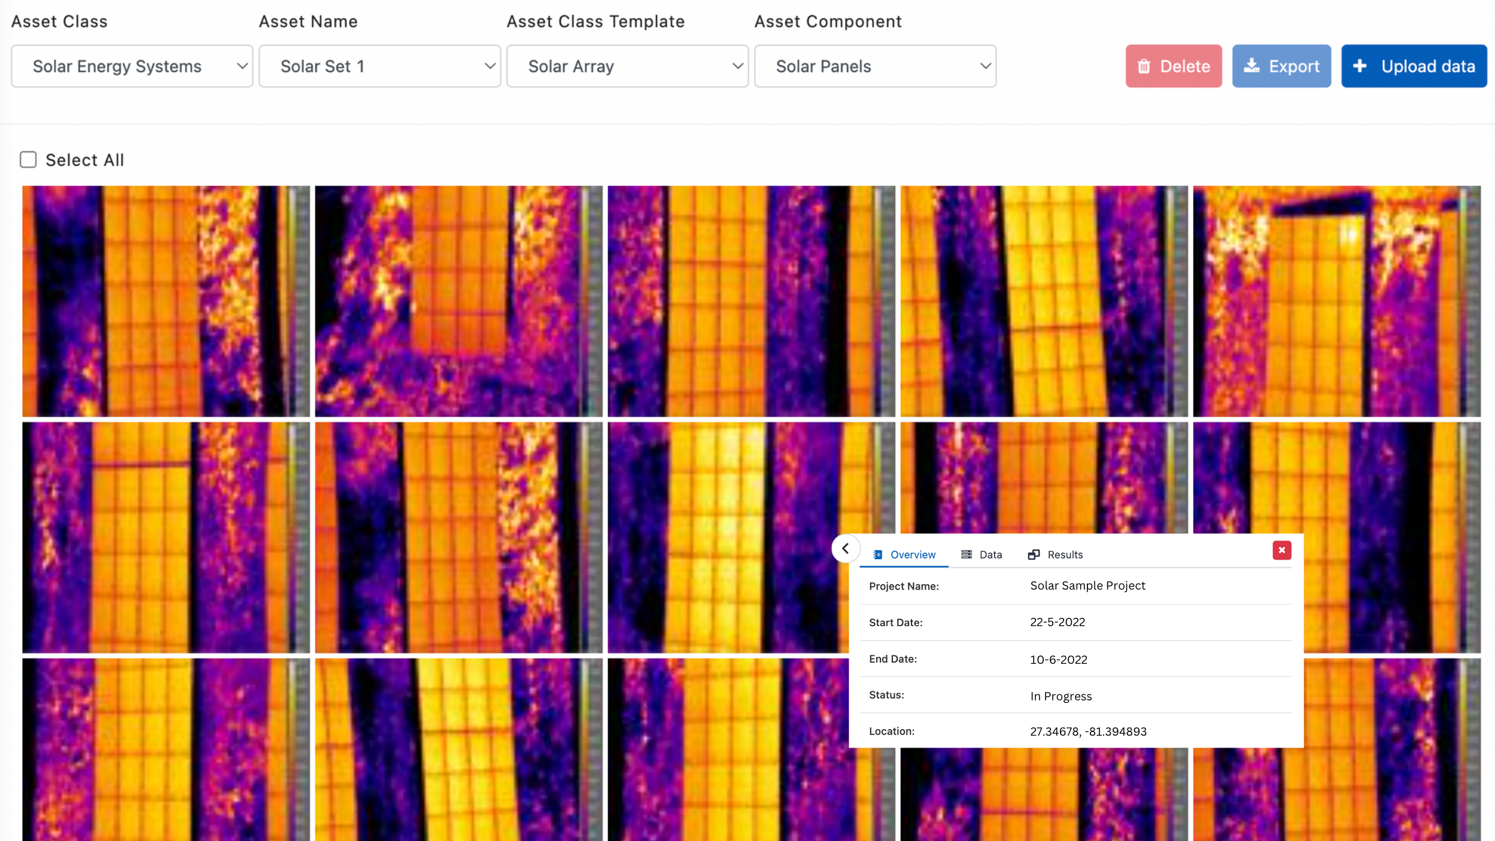The height and width of the screenshot is (841, 1495).
Task: Expand the Asset Component dropdown Solar Panels
Action: 875,66
